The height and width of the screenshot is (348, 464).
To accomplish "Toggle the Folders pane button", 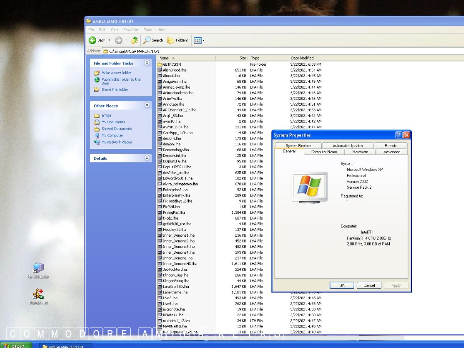I will [x=177, y=40].
